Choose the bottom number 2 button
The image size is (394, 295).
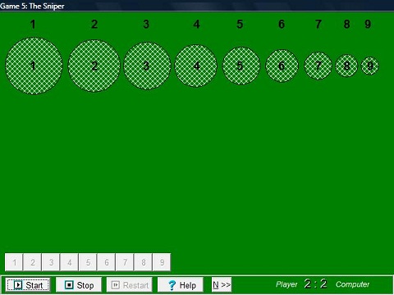[x=32, y=262]
